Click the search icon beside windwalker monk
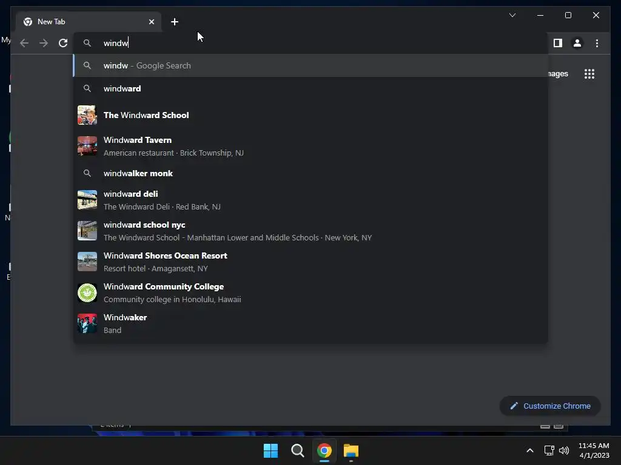Viewport: 621px width, 465px height. (87, 173)
